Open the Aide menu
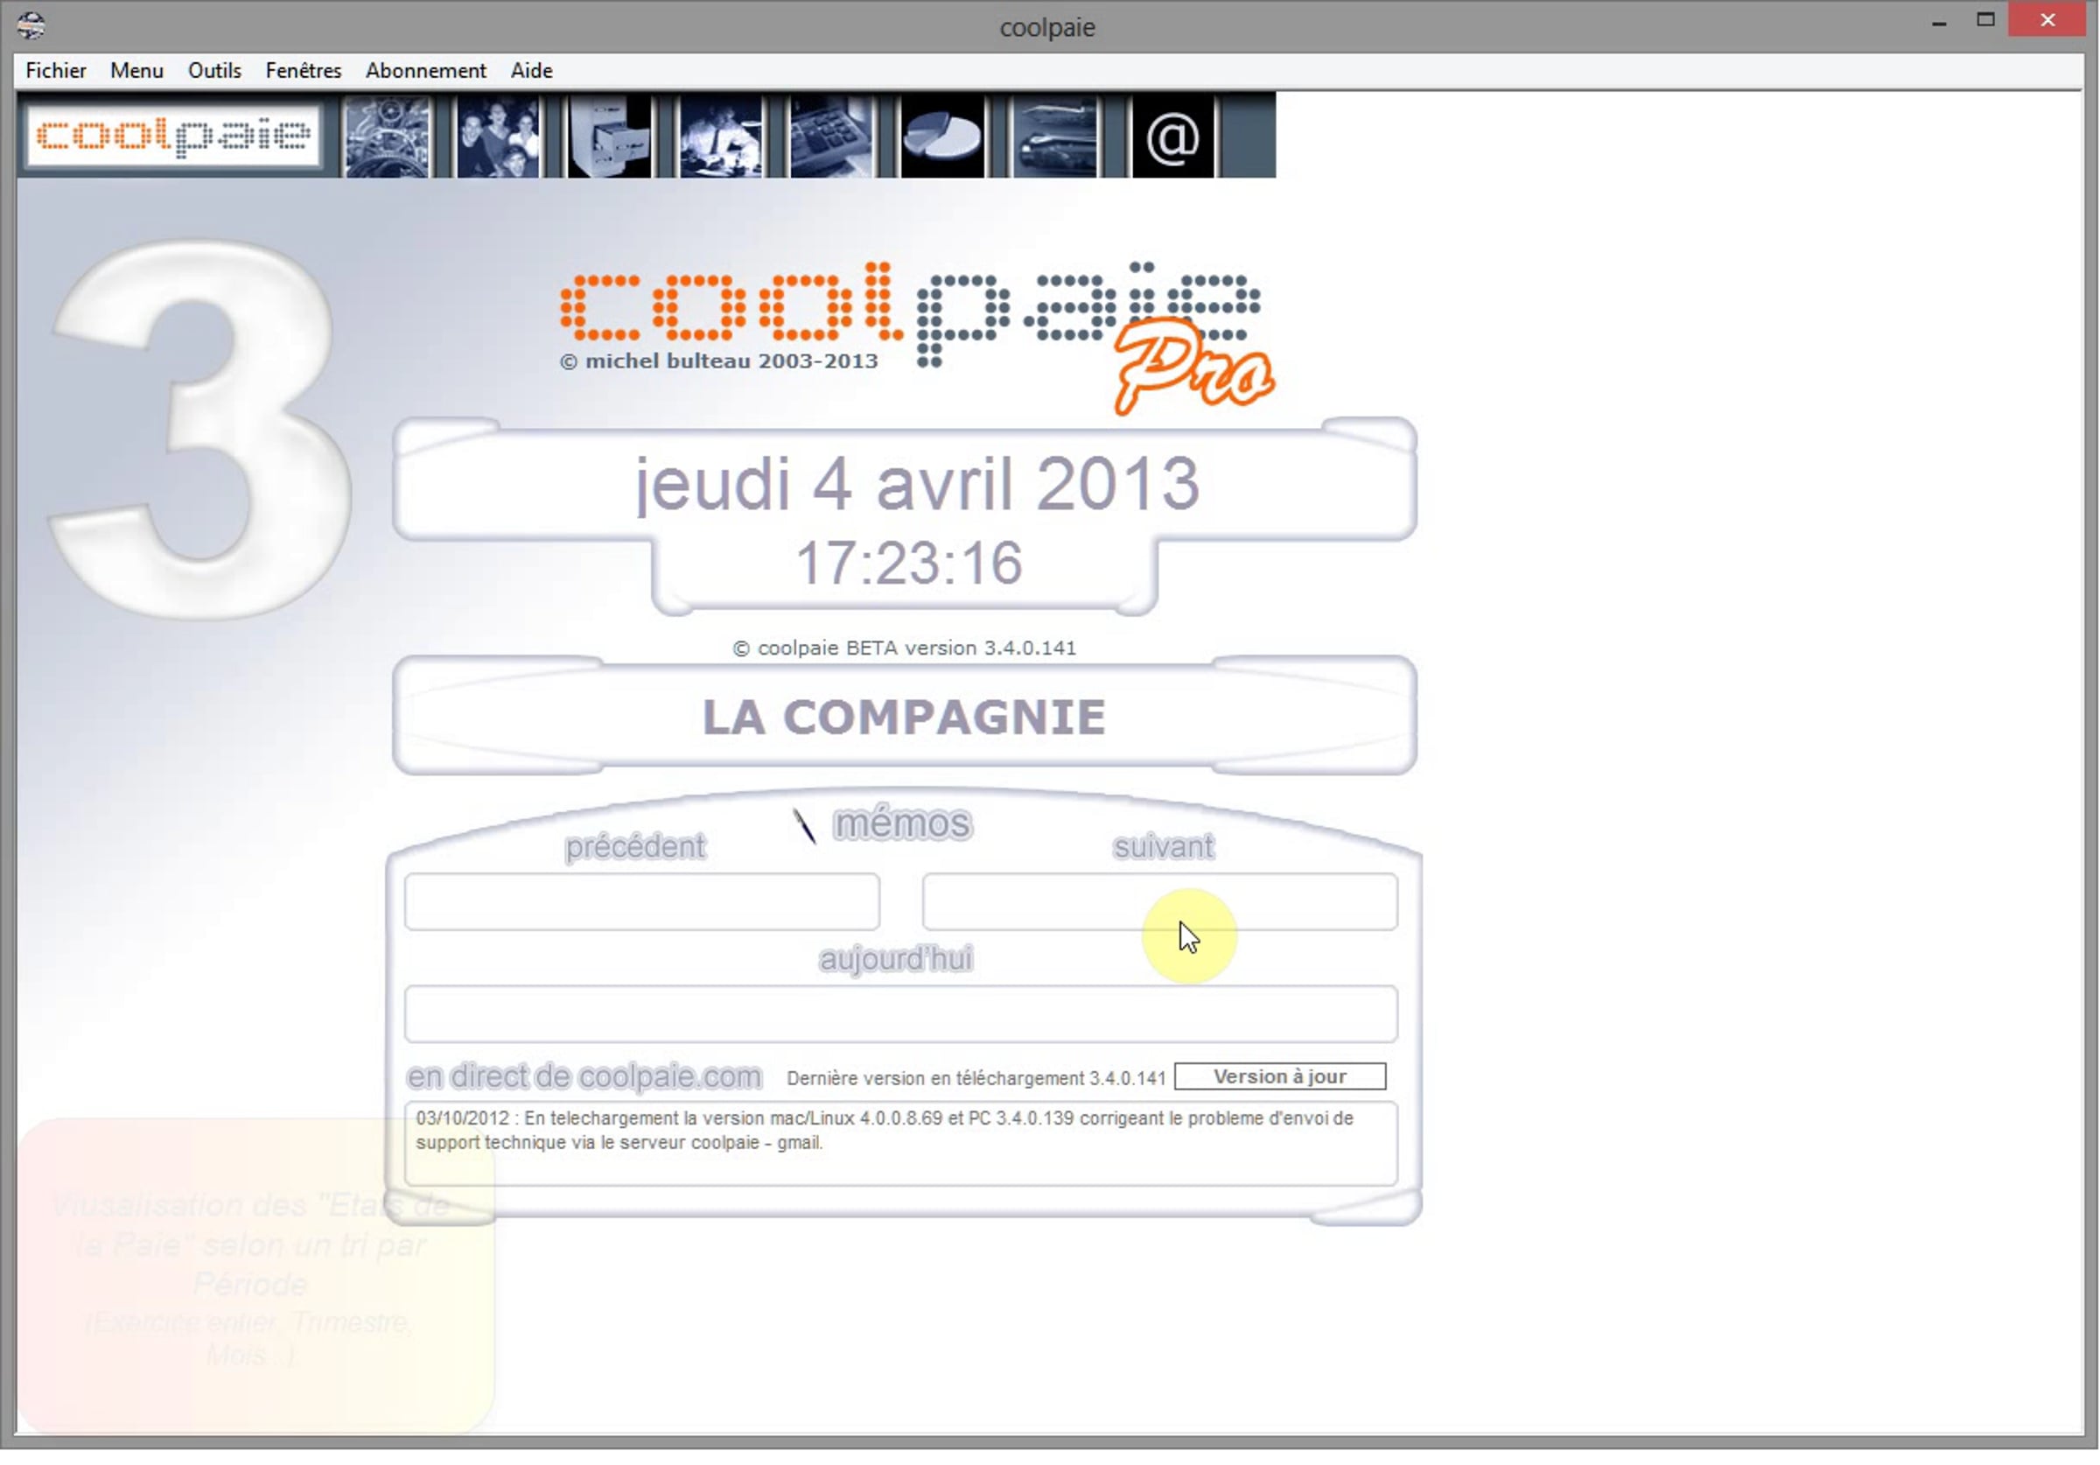Image resolution: width=2100 pixels, height=1465 pixels. 531,71
